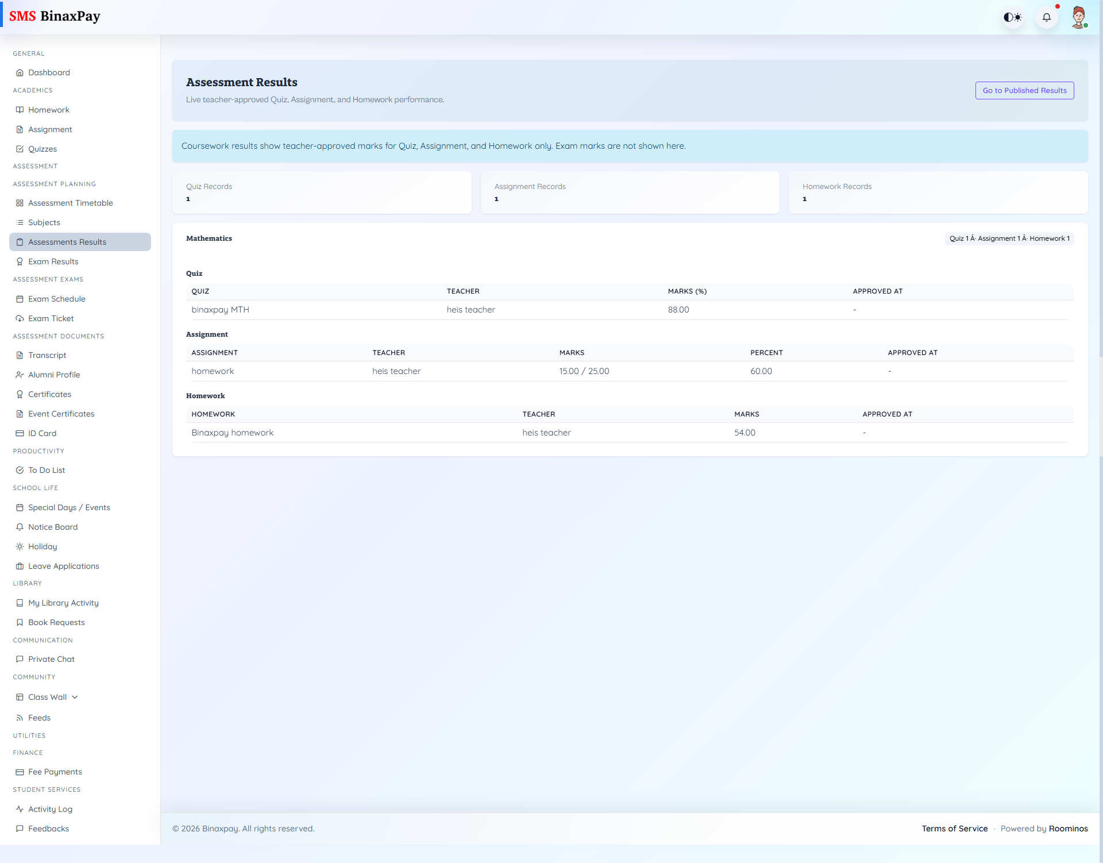Open Quizzes via its checkmark icon

[20, 149]
